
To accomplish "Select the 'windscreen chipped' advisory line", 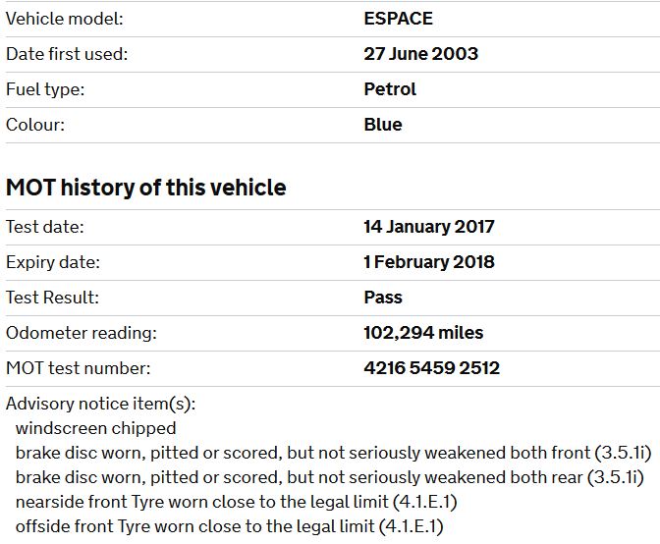I will [x=96, y=428].
